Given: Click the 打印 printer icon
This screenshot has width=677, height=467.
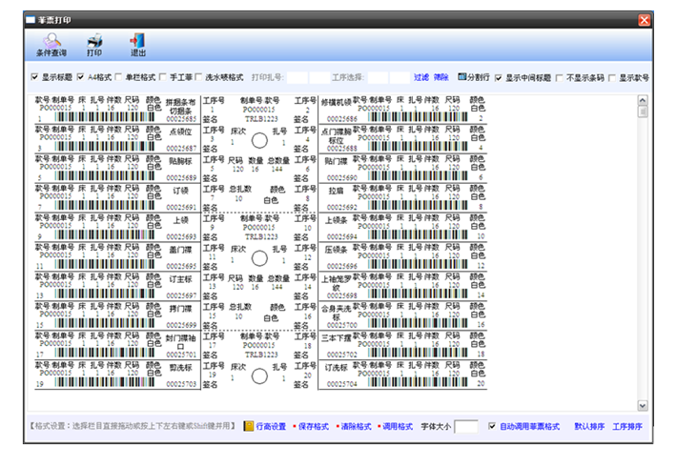Looking at the screenshot, I should pyautogui.click(x=95, y=40).
